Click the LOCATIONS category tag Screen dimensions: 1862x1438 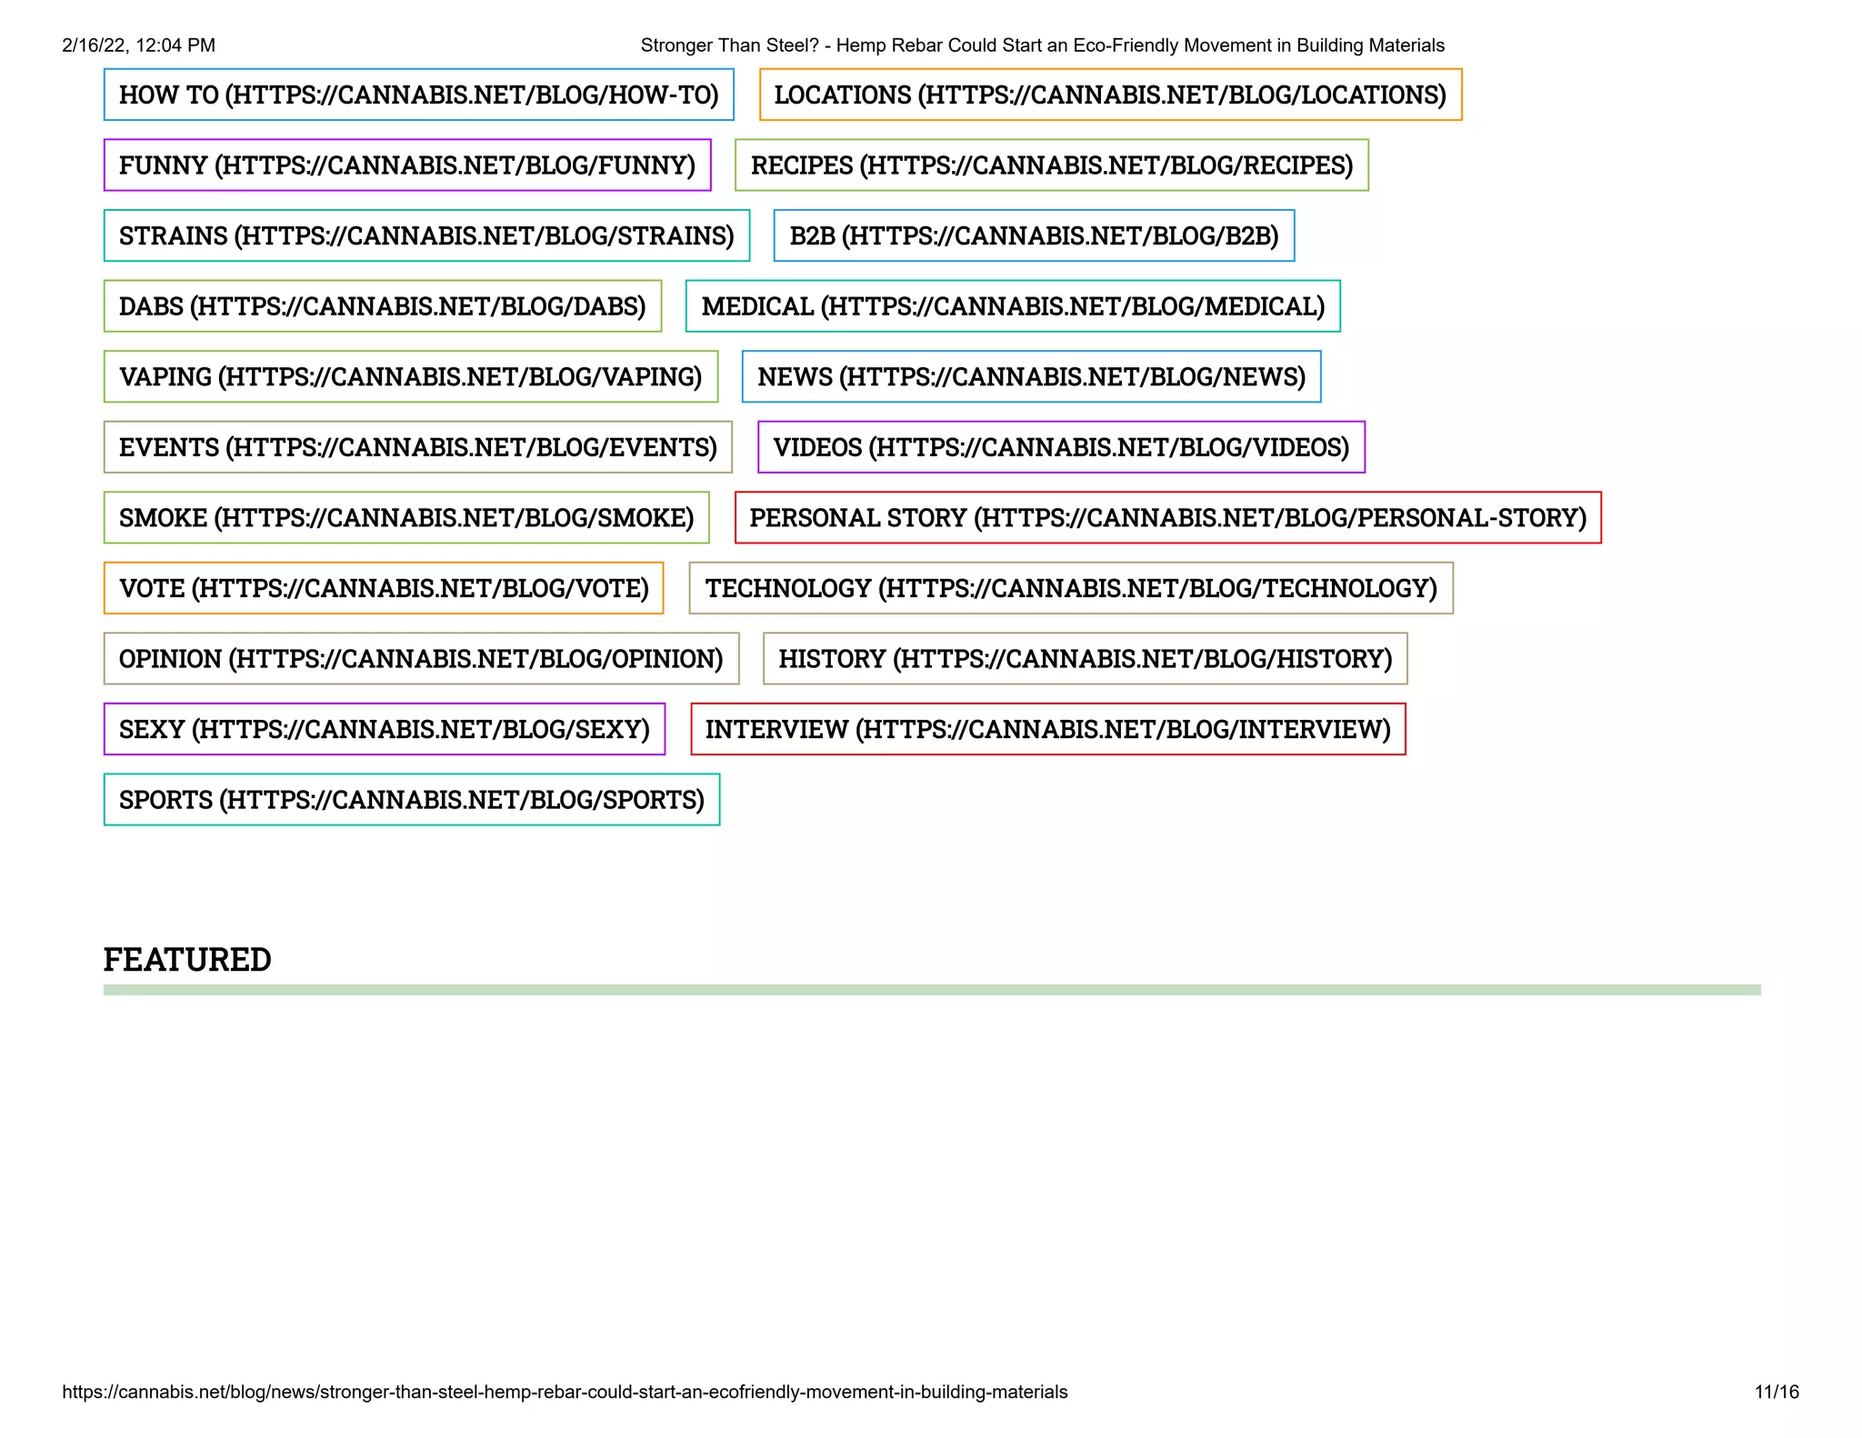(1110, 95)
